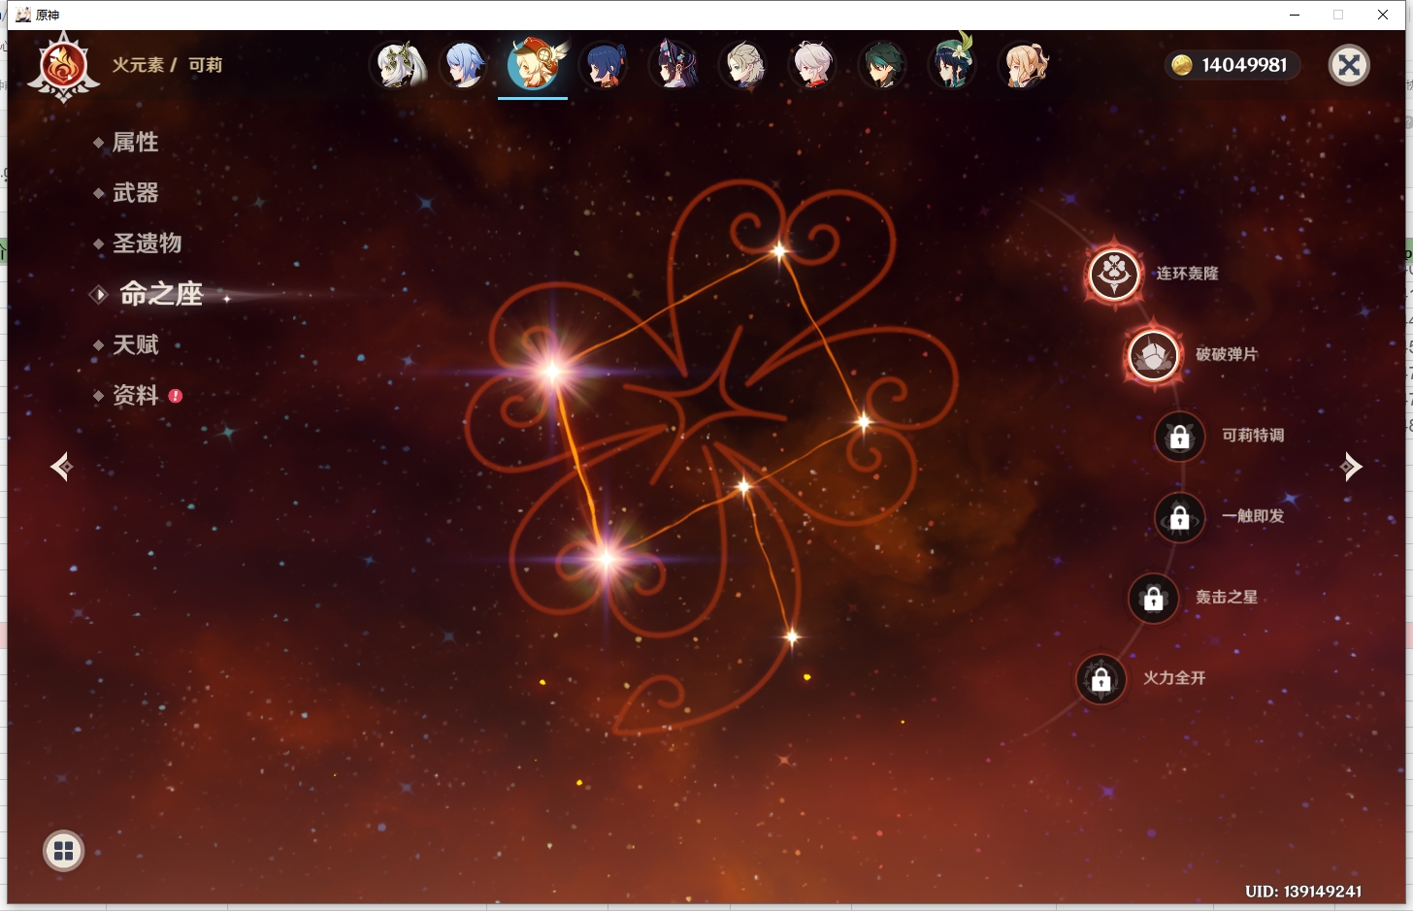Click the Mora coin icon
This screenshot has height=911, width=1413.
(1182, 65)
